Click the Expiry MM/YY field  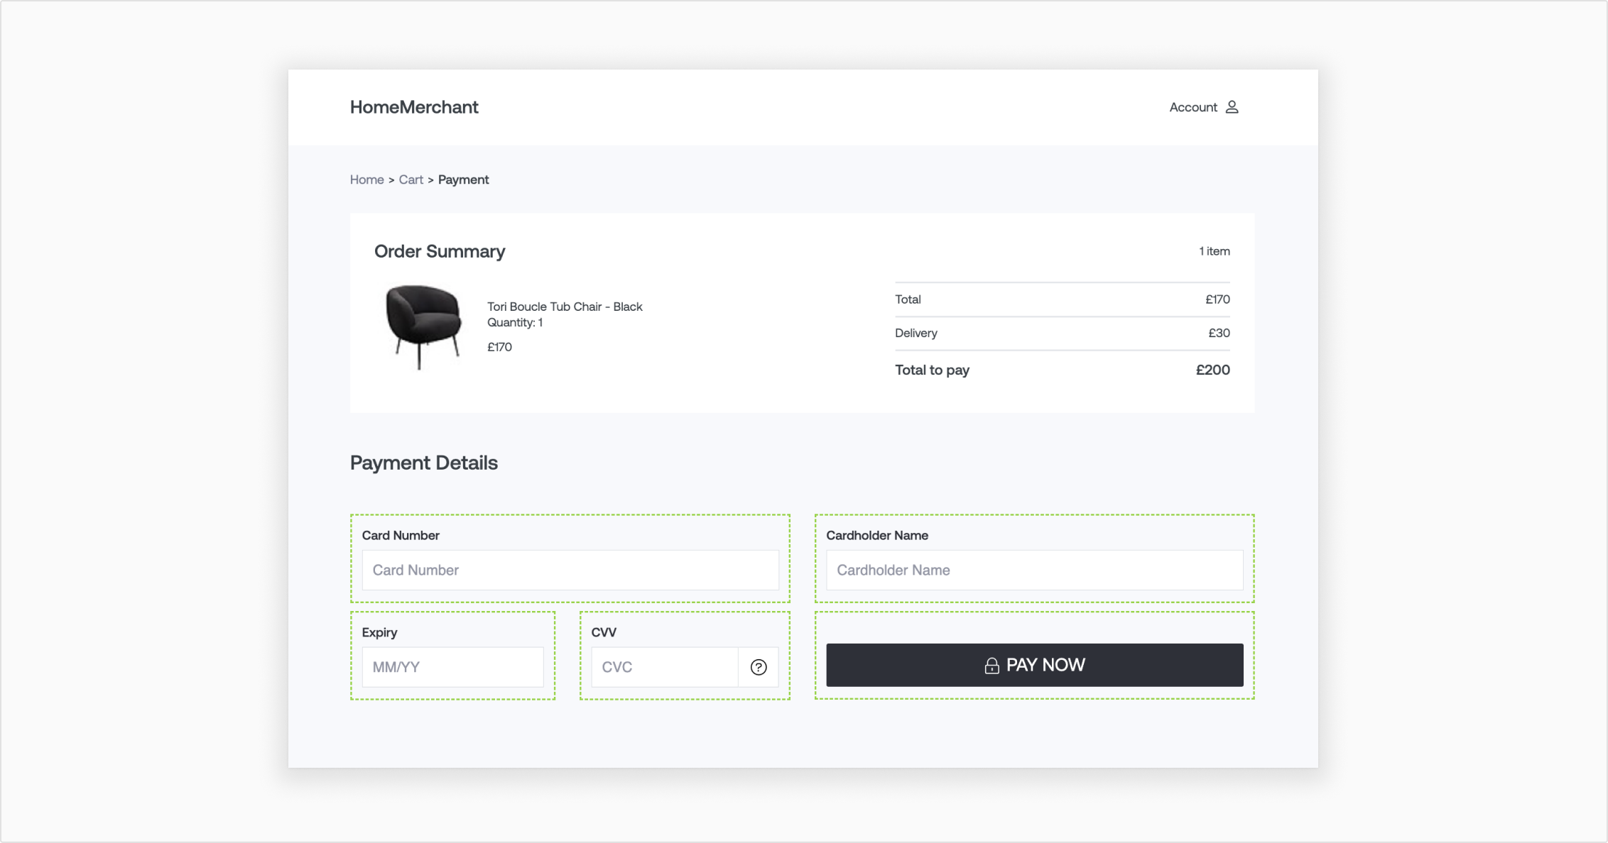(453, 666)
